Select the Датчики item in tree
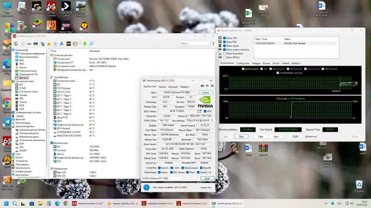This screenshot has height=208, width=371. click(x=23, y=78)
